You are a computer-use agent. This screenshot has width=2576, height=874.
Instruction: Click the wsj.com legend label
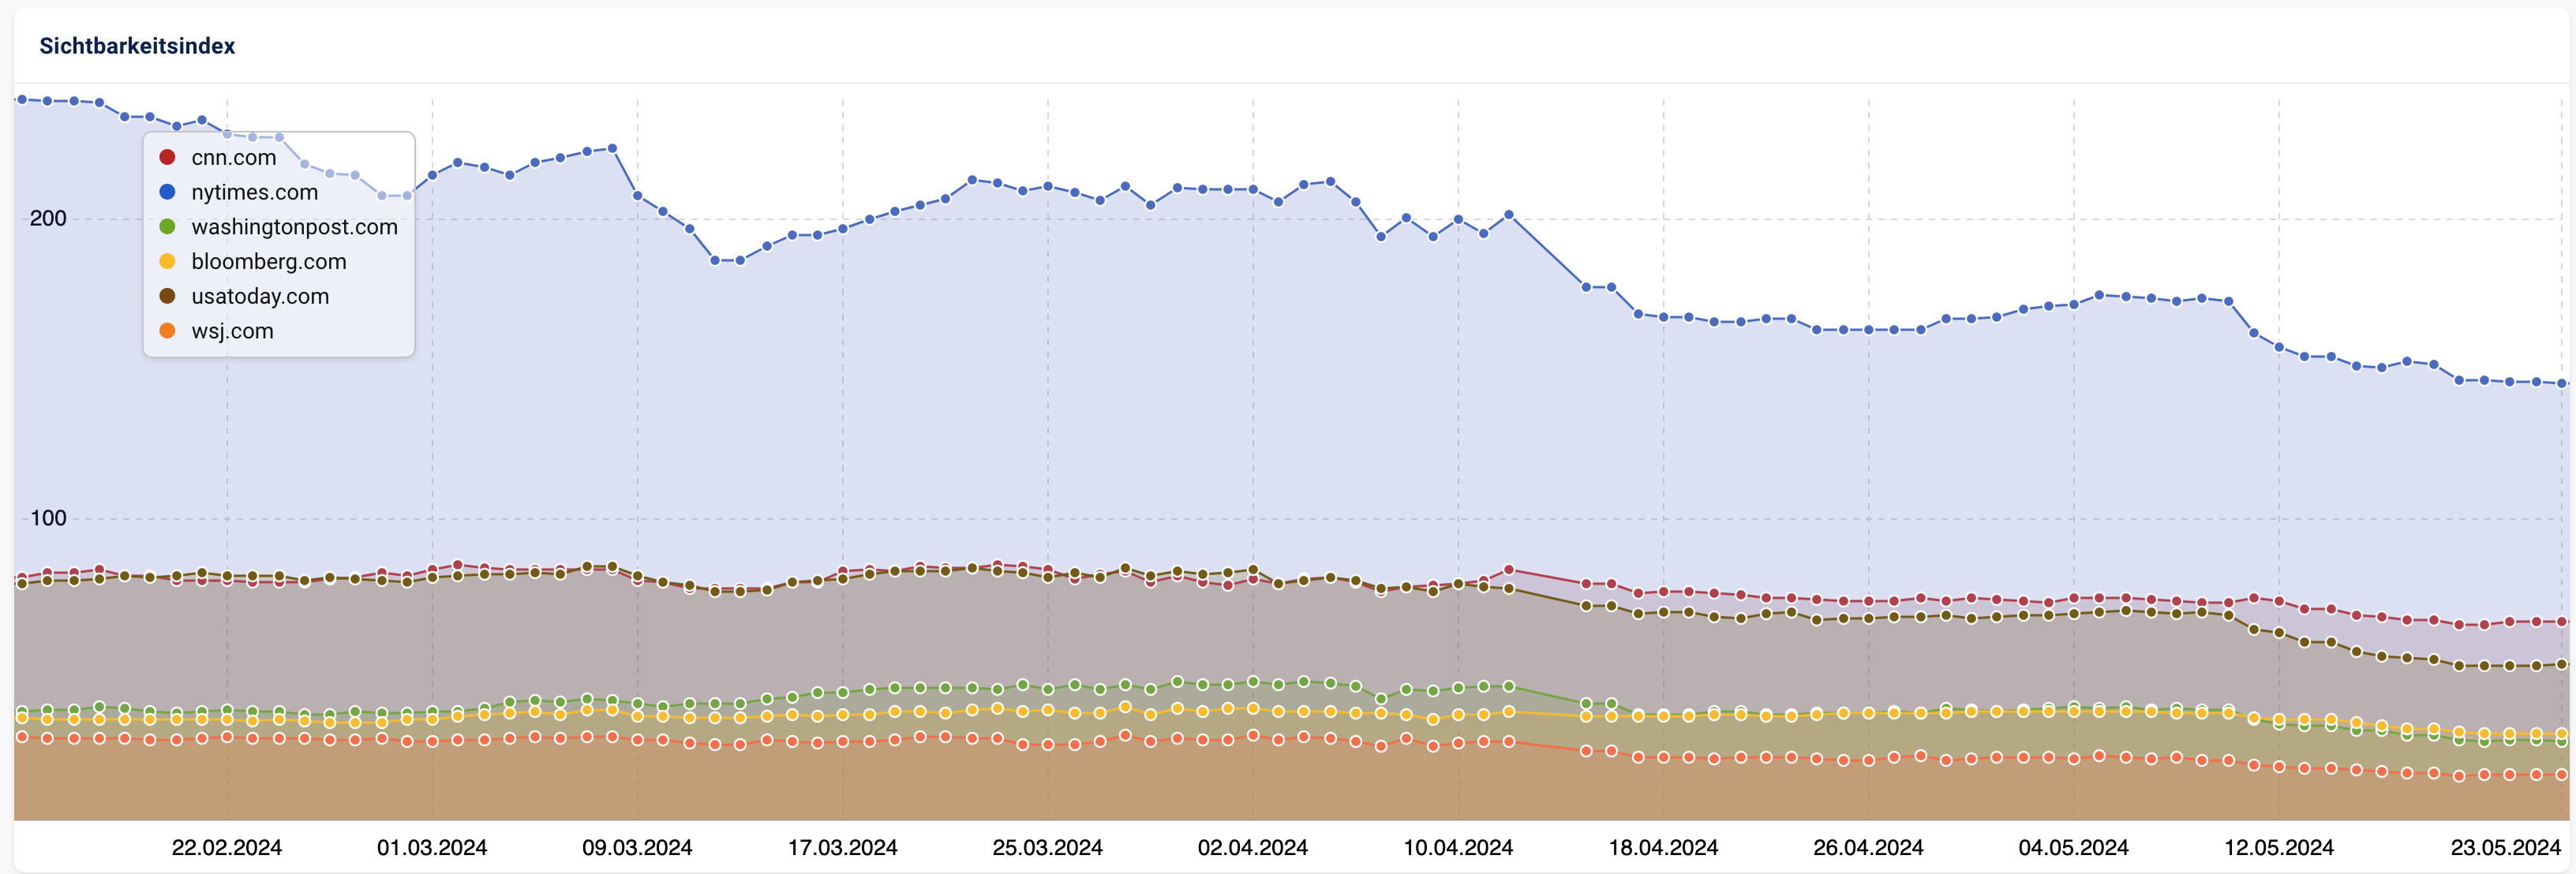[x=231, y=331]
